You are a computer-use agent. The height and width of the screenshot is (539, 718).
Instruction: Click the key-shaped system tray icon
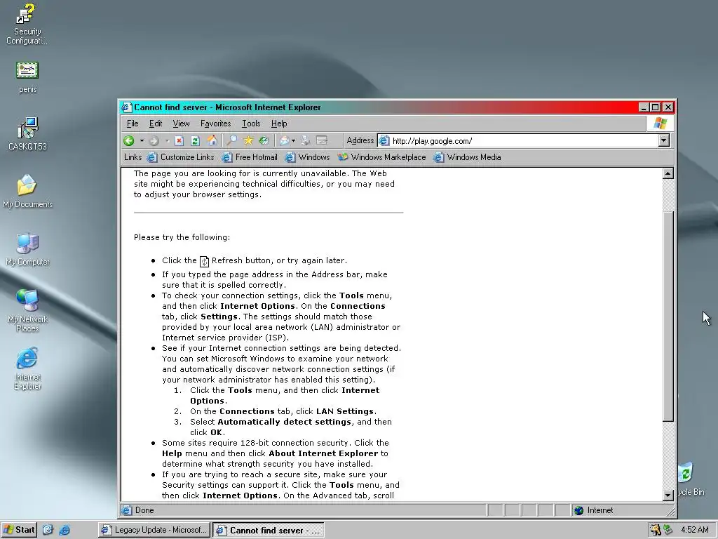pyautogui.click(x=656, y=530)
